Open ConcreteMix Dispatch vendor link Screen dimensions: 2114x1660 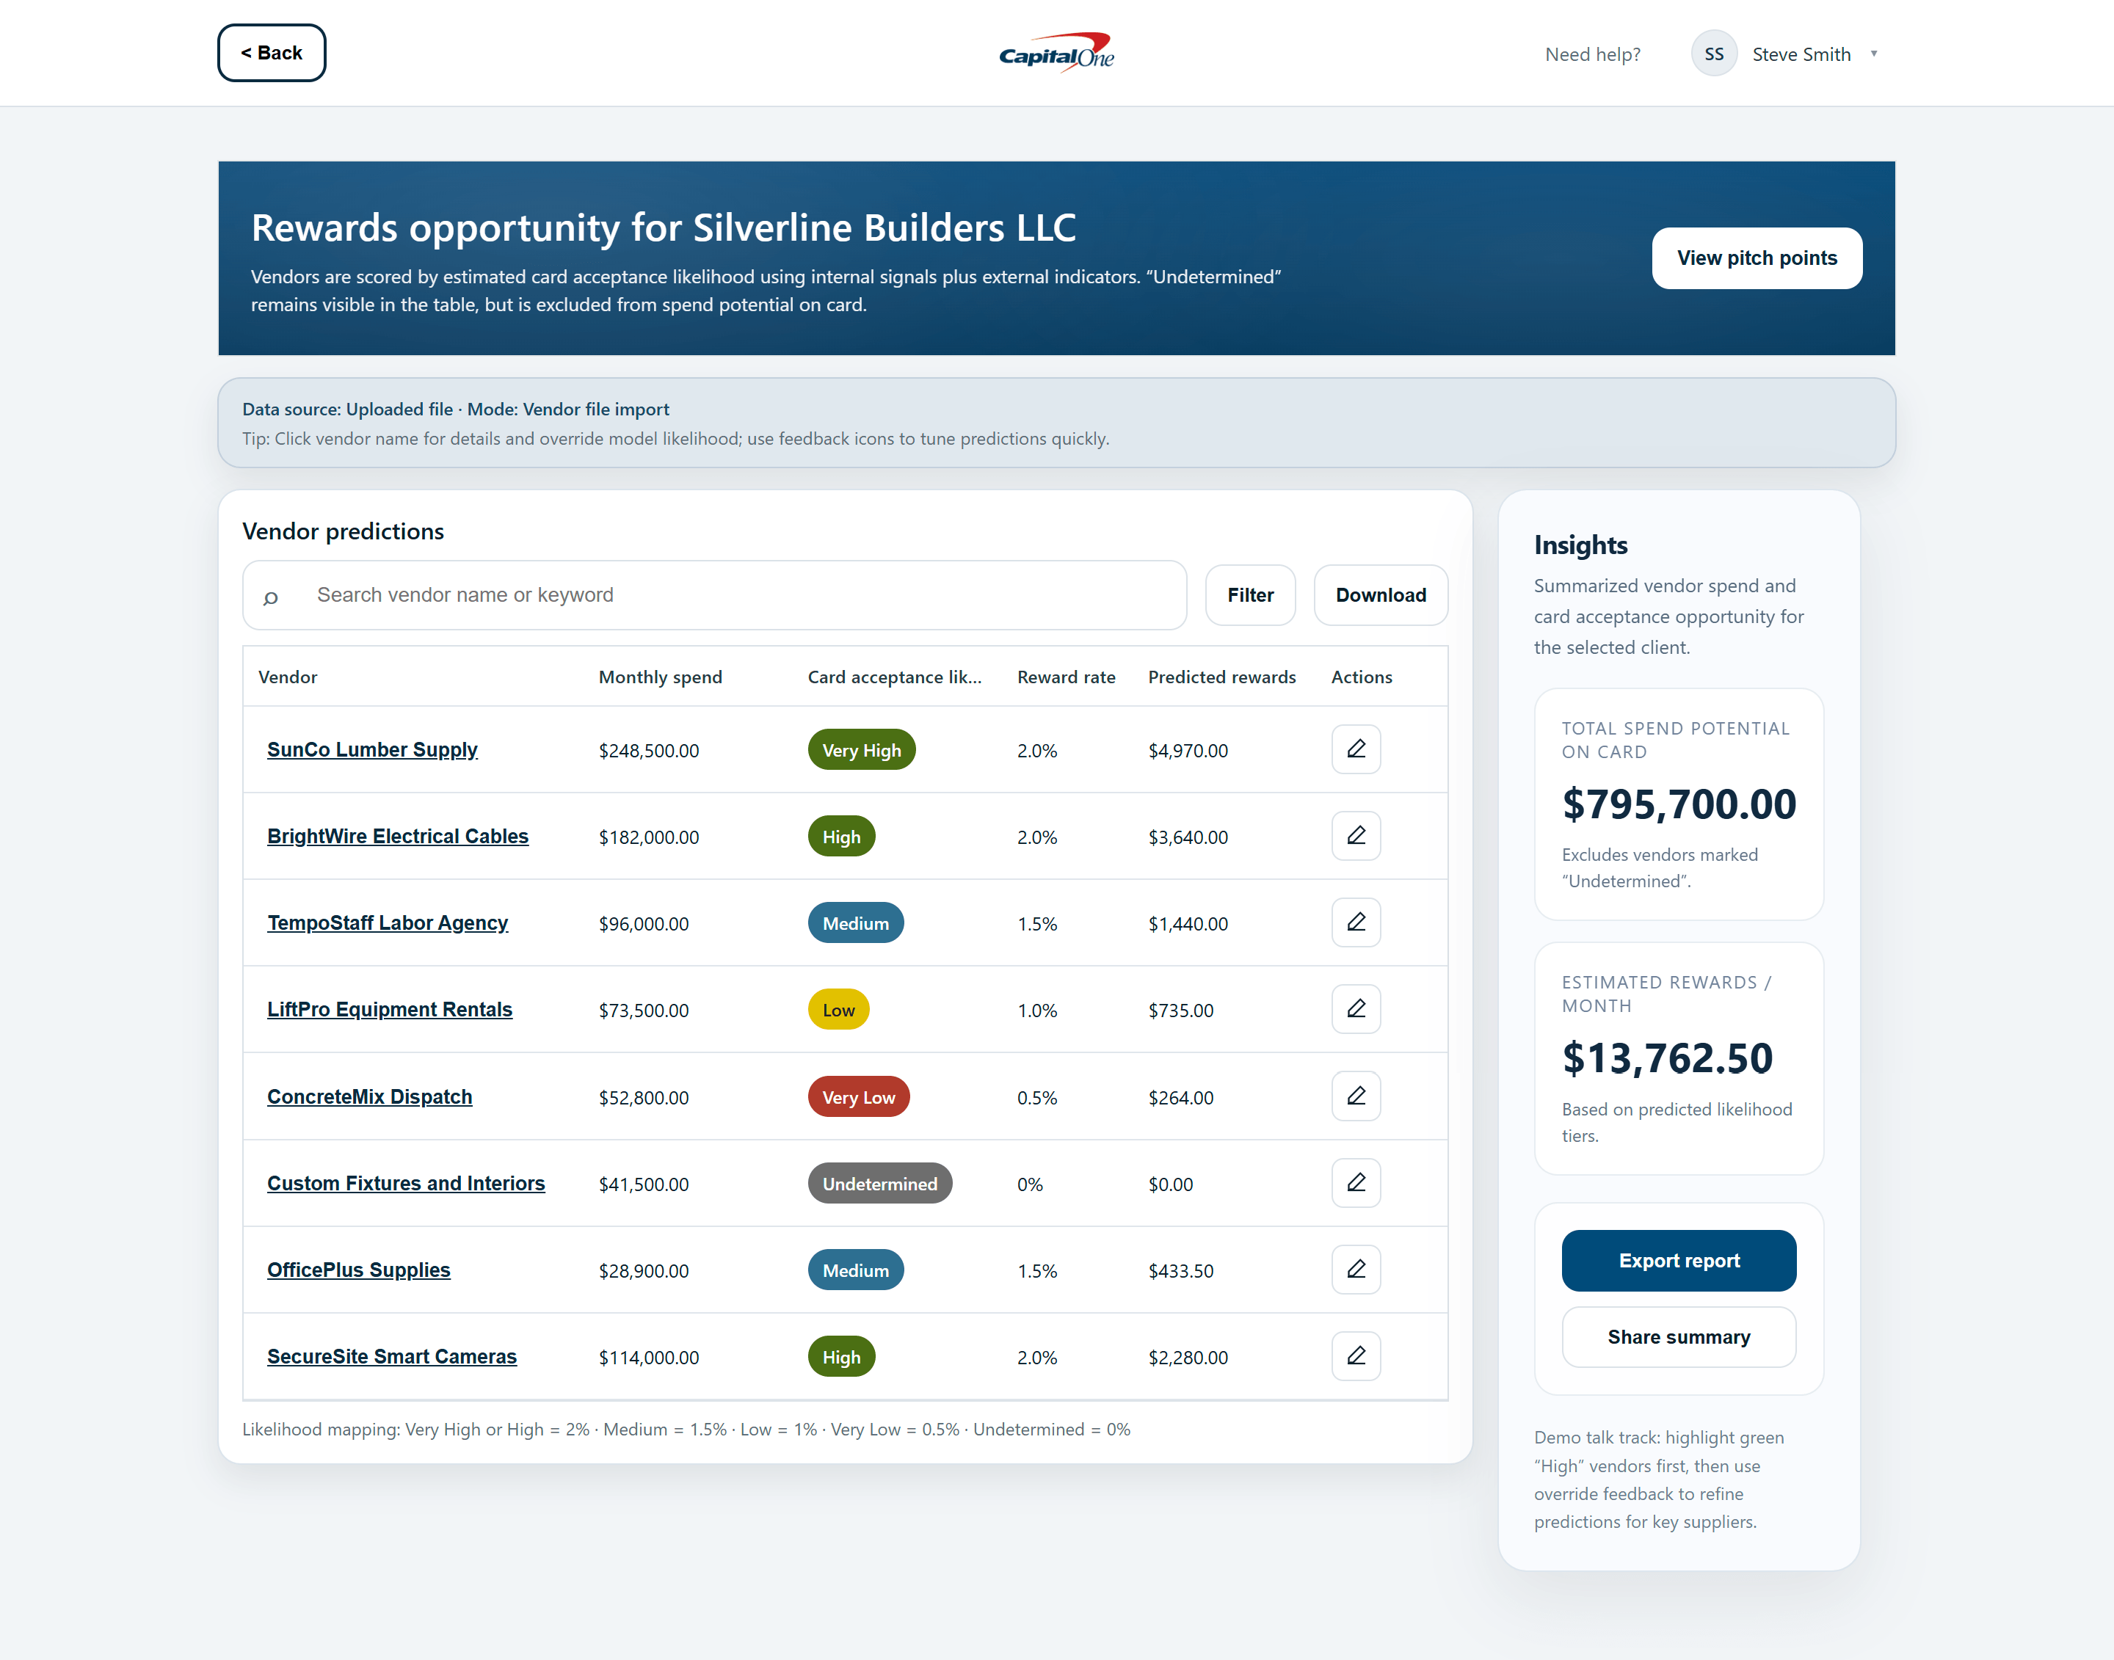point(369,1096)
